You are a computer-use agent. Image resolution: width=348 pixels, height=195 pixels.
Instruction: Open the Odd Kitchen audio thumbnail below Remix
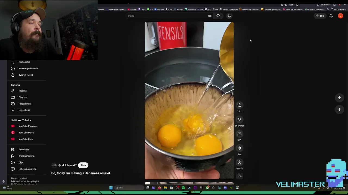(x=240, y=176)
